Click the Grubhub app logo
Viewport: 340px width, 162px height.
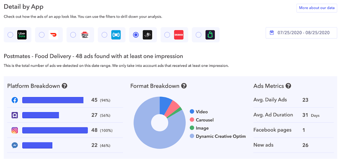point(178,35)
